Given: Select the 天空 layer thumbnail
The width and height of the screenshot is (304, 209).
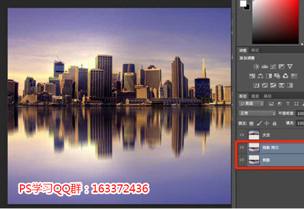Looking at the screenshot, I should [254, 135].
